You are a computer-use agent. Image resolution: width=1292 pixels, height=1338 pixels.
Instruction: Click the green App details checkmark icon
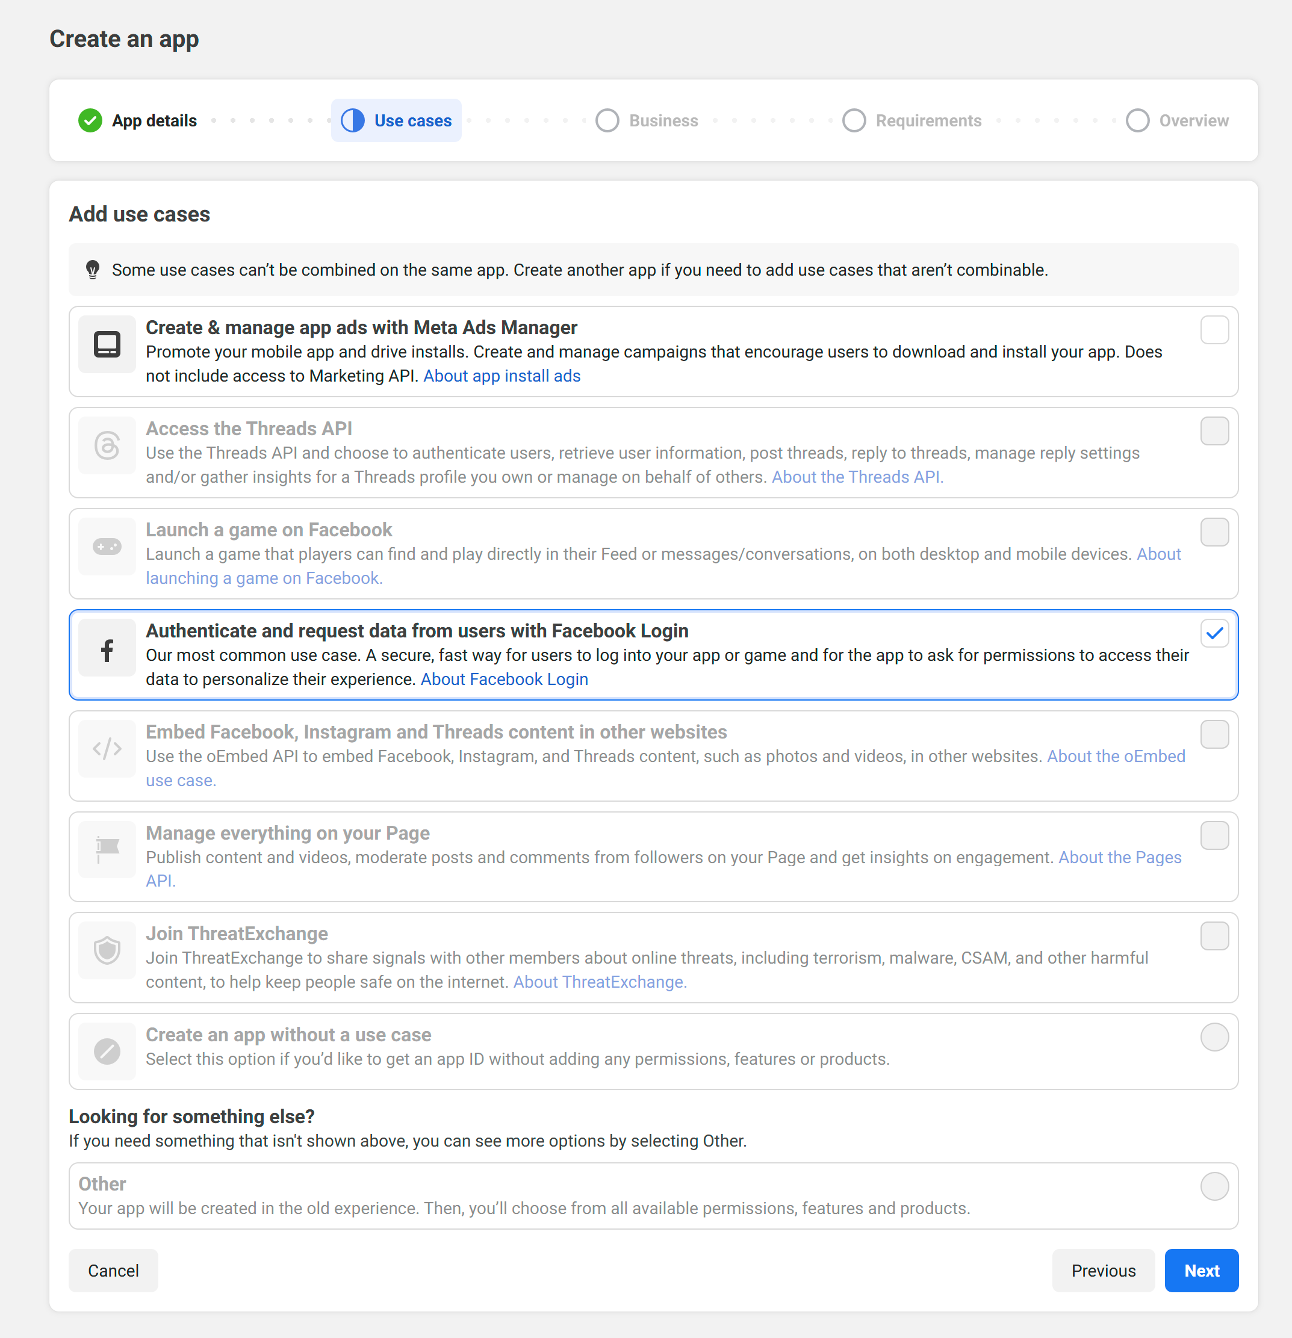[90, 121]
